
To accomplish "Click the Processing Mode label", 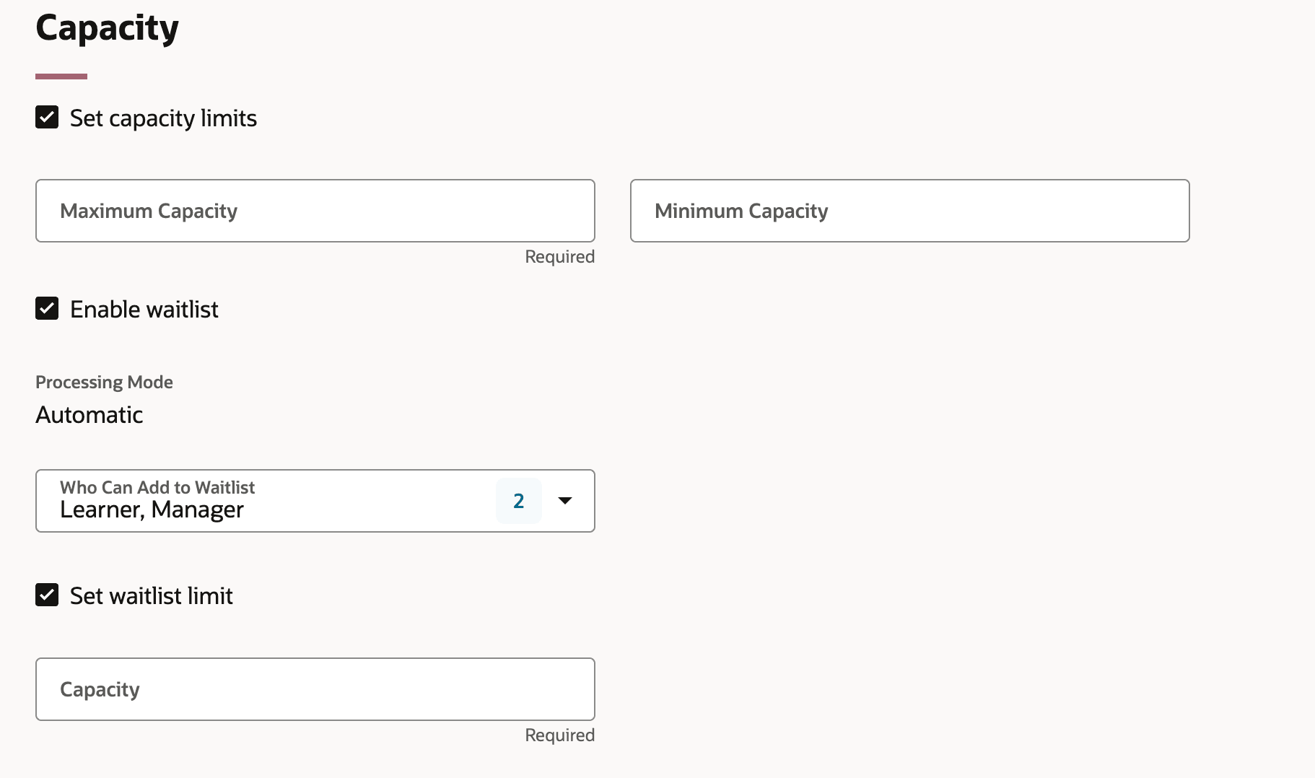I will click(103, 382).
